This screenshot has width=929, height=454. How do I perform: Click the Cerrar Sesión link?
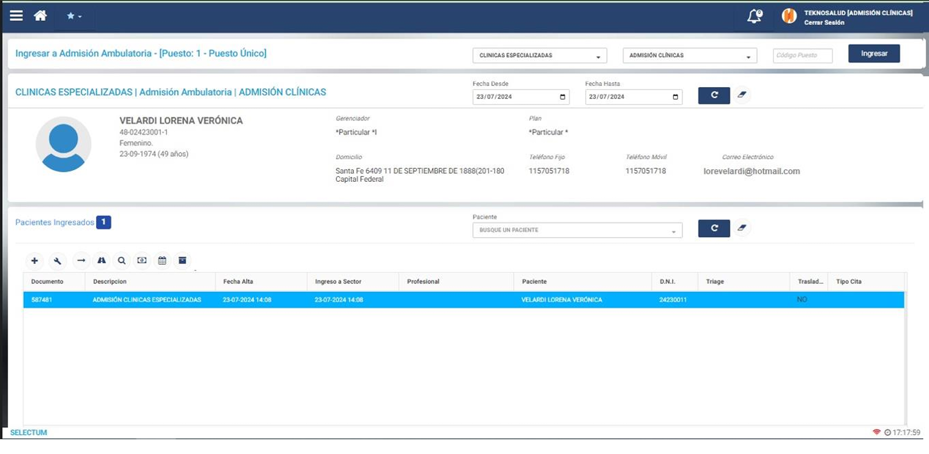pos(824,22)
